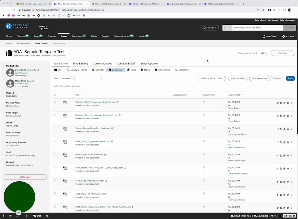Open the blue Add dropdown

coord(290,78)
